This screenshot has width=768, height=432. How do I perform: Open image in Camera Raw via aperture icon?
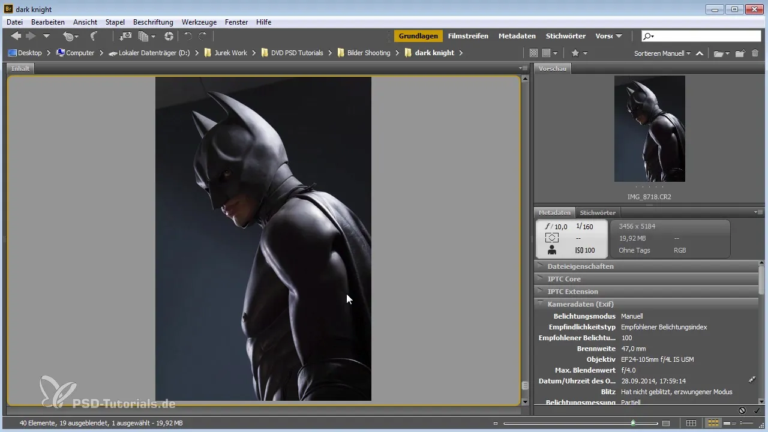[x=169, y=37]
